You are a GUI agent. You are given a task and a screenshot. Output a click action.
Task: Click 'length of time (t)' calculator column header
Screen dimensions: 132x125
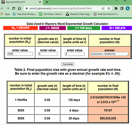click(x=75, y=40)
